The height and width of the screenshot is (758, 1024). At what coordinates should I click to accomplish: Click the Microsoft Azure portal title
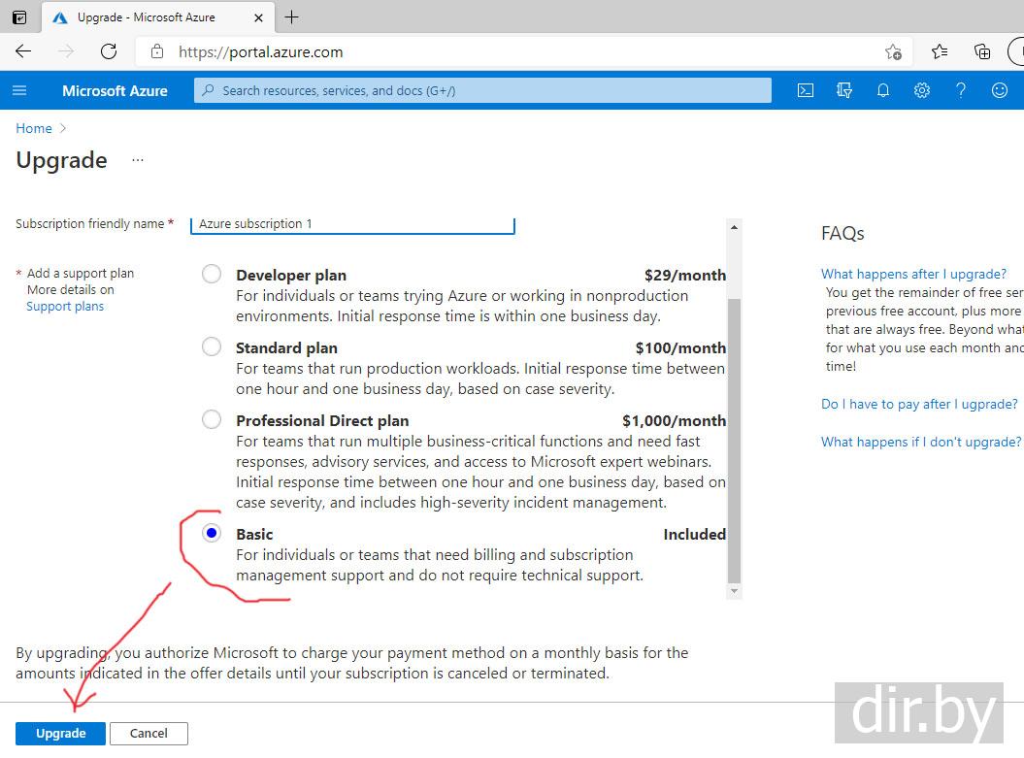pyautogui.click(x=115, y=91)
